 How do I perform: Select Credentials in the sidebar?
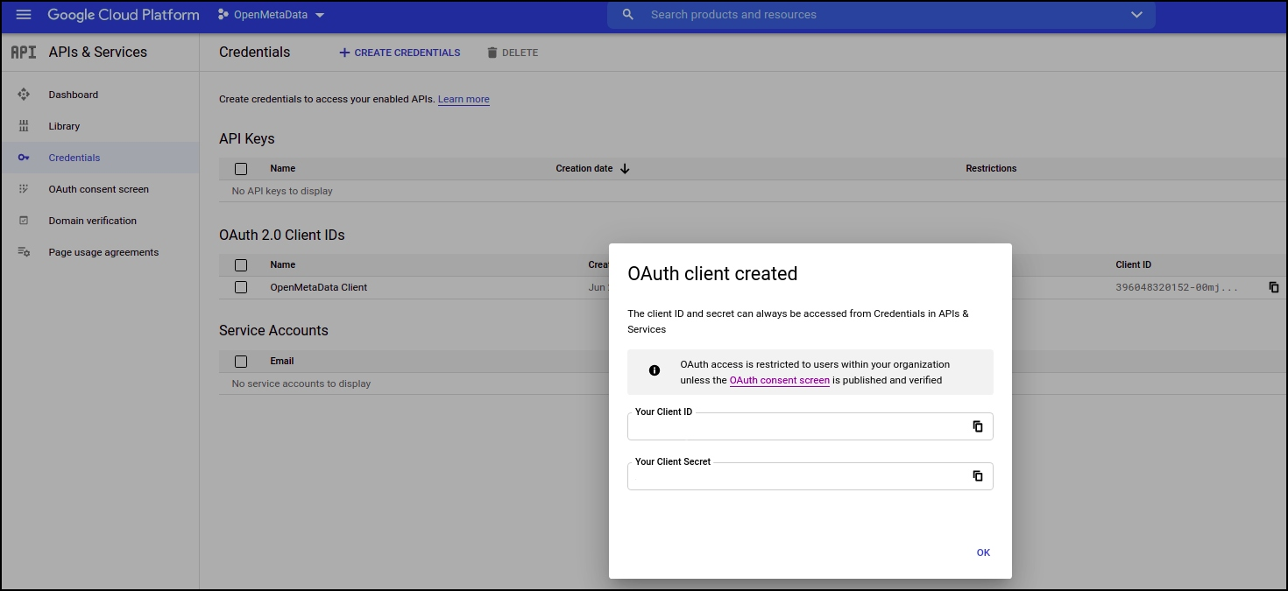[x=74, y=158]
